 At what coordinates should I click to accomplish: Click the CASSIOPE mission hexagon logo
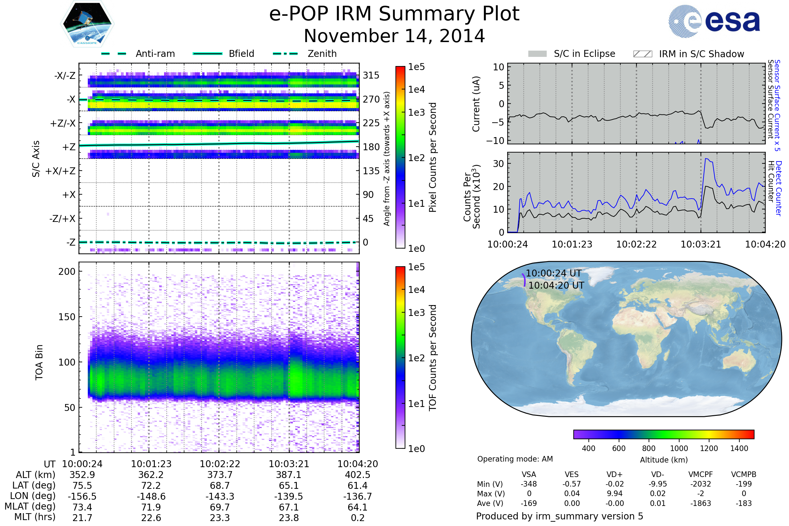click(x=87, y=24)
